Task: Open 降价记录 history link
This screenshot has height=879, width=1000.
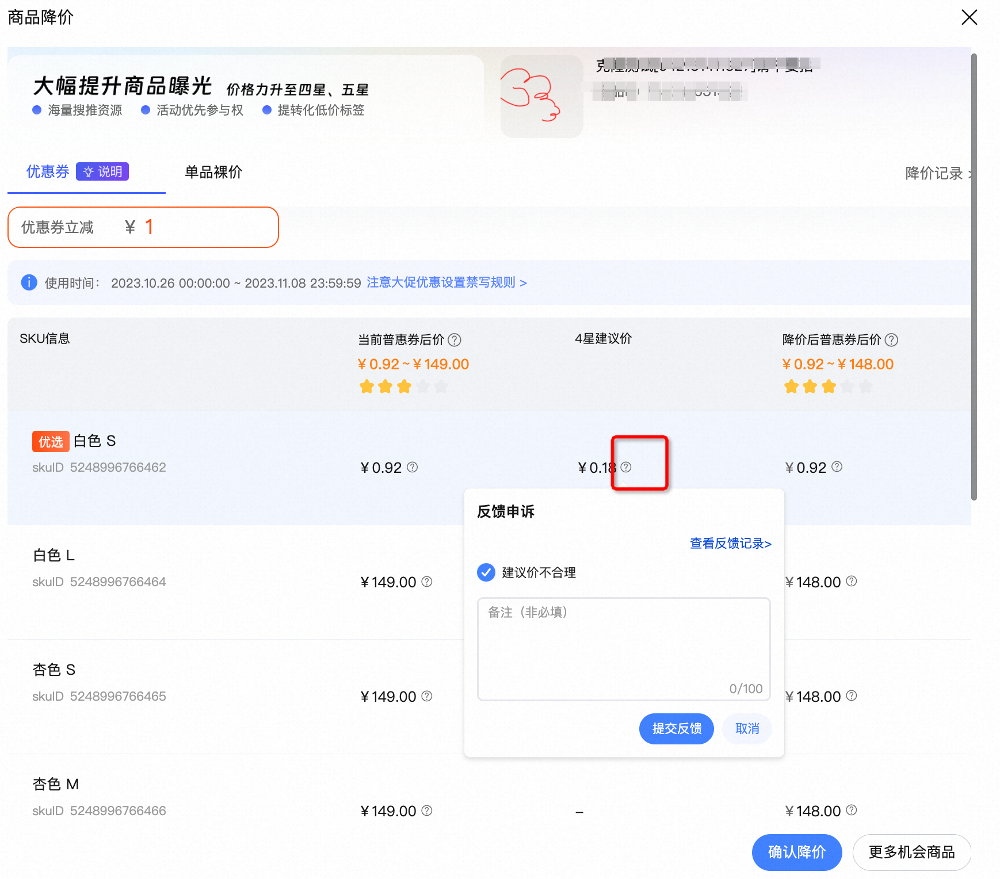Action: point(938,173)
